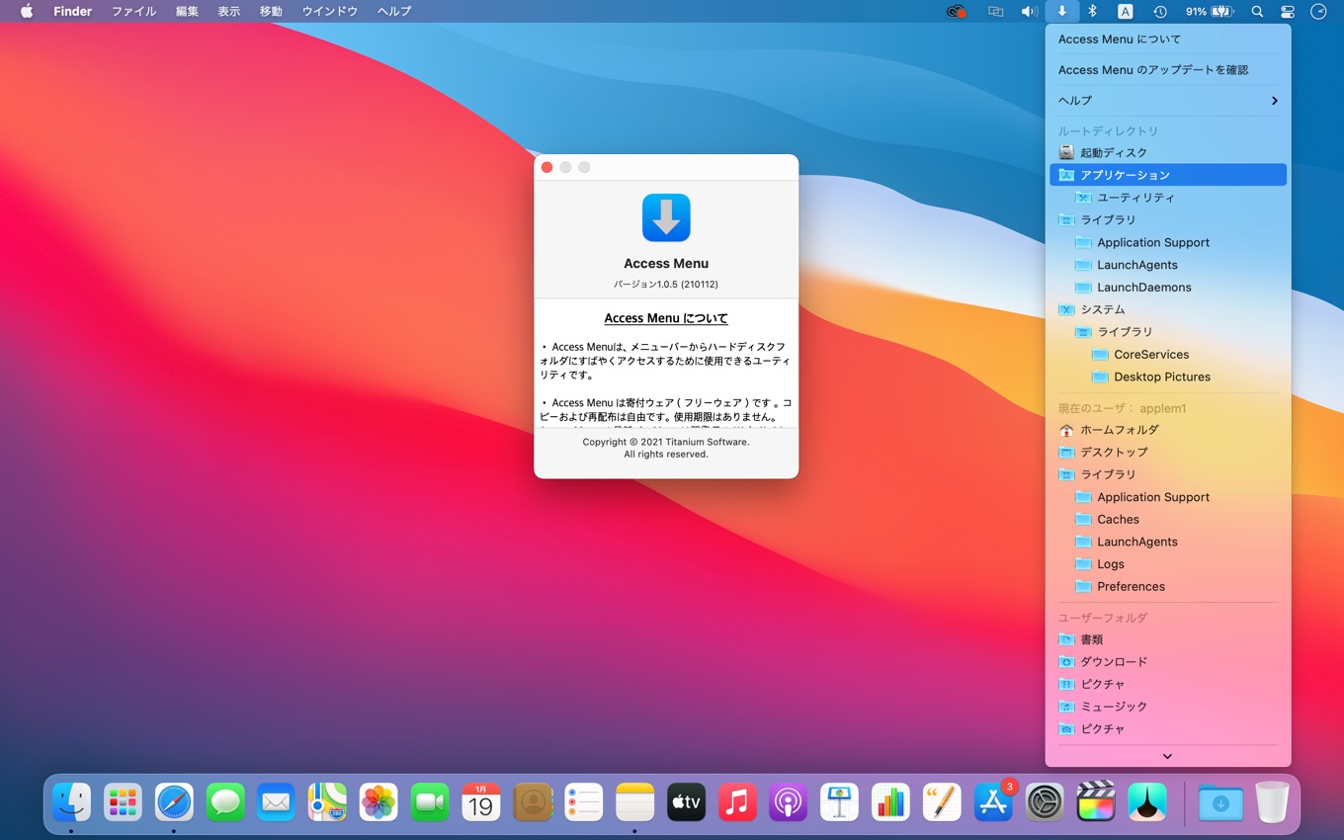Open the Caches folder entry
The width and height of the screenshot is (1344, 840).
tap(1168, 520)
